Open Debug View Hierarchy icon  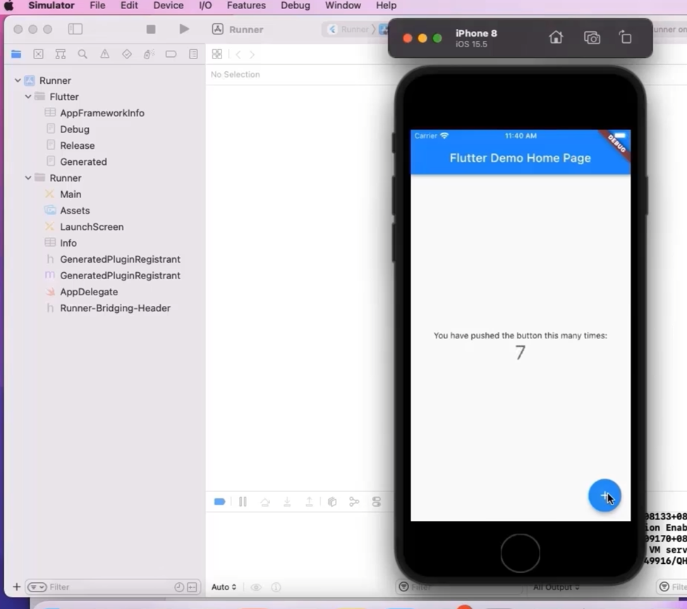(x=332, y=502)
